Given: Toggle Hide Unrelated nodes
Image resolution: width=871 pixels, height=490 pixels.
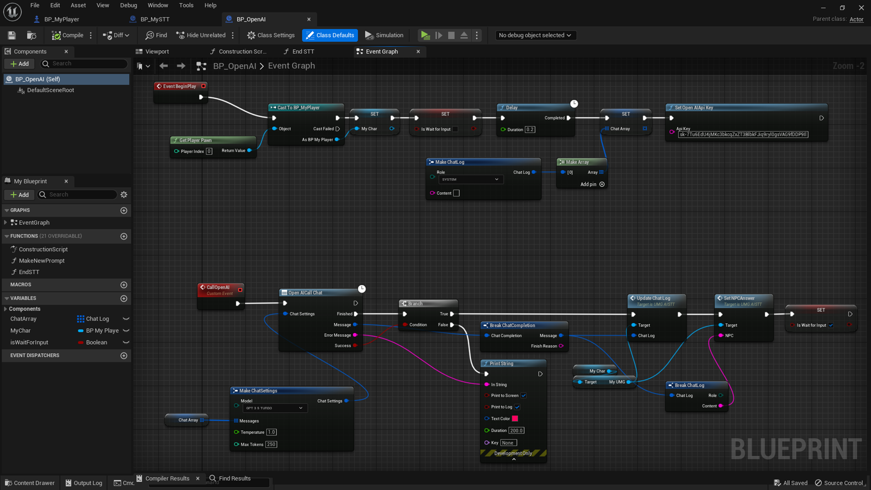Looking at the screenshot, I should (x=200, y=35).
